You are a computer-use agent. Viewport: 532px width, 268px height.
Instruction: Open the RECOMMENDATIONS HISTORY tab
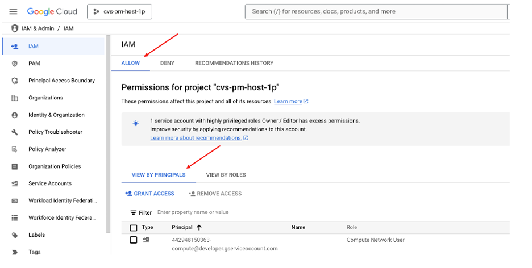pos(234,63)
